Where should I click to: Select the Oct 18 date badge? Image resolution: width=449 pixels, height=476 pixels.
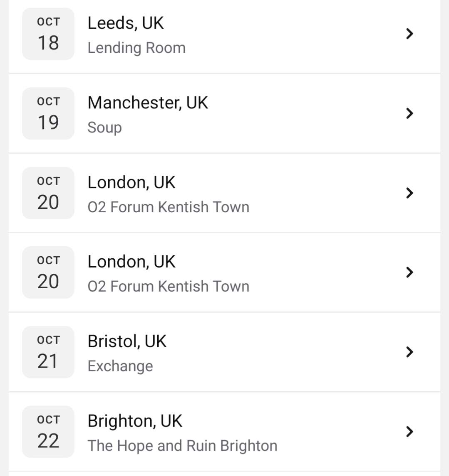[48, 34]
